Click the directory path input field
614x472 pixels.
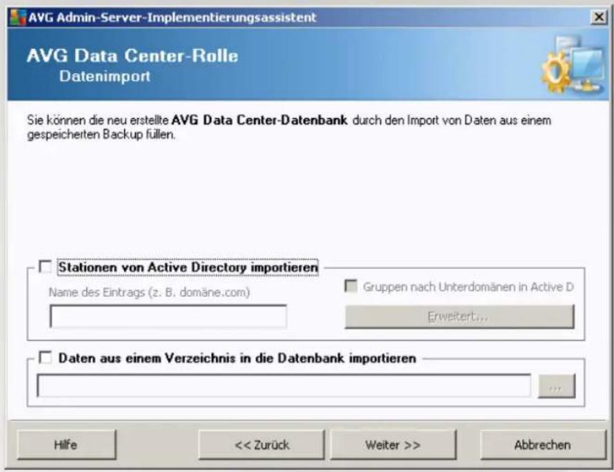pos(284,386)
